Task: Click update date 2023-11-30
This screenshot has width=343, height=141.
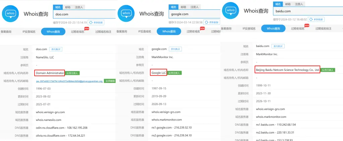Action: [x=263, y=93]
